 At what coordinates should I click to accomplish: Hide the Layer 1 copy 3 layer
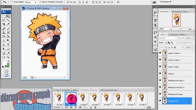160,53
